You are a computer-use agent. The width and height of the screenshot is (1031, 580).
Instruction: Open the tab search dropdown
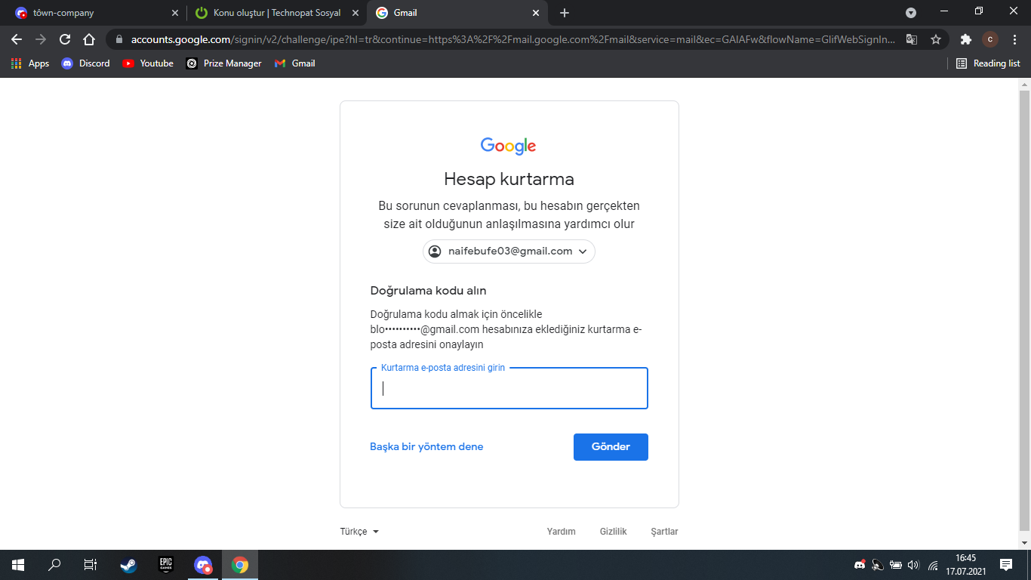point(911,13)
